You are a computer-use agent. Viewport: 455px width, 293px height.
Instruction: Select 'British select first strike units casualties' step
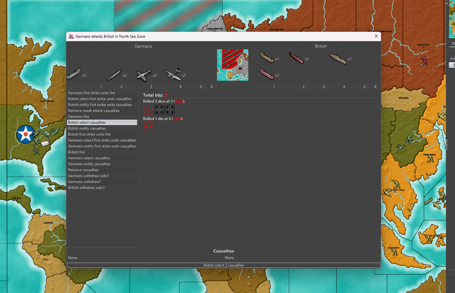pyautogui.click(x=102, y=99)
